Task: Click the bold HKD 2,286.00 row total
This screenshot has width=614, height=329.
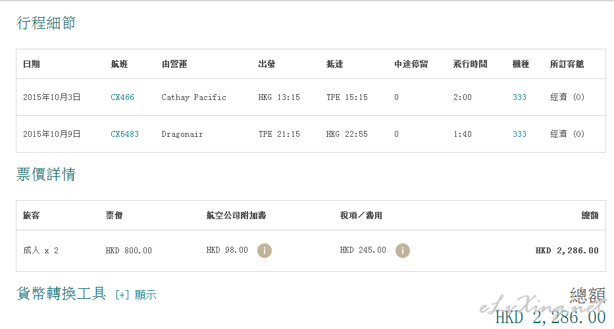Action: (x=567, y=251)
